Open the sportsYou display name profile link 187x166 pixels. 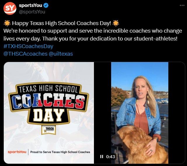point(30,6)
